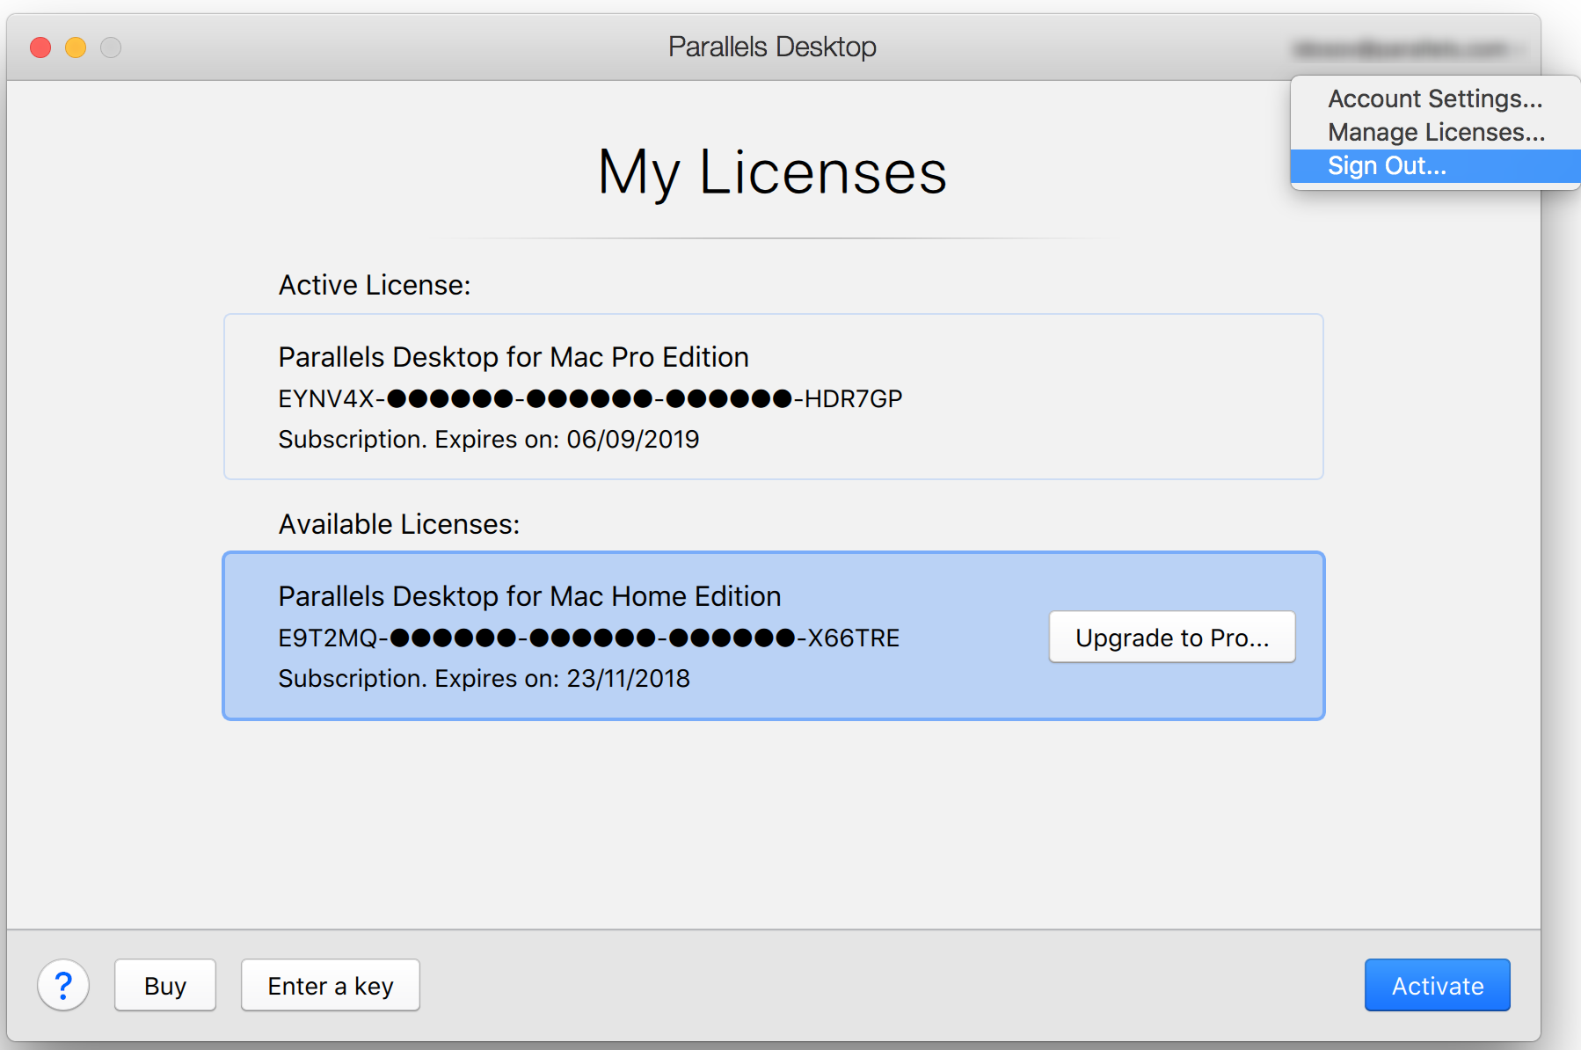
Task: Select Sign Out in the menu
Action: (x=1435, y=165)
